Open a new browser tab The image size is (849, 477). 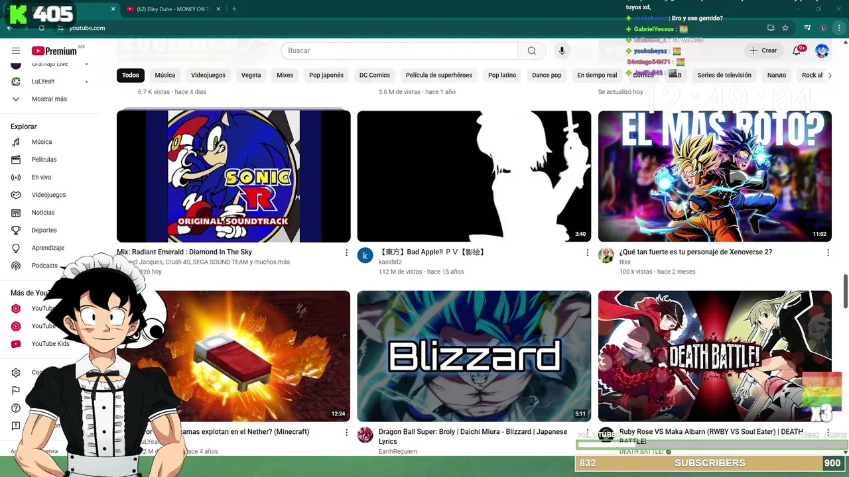click(x=234, y=9)
